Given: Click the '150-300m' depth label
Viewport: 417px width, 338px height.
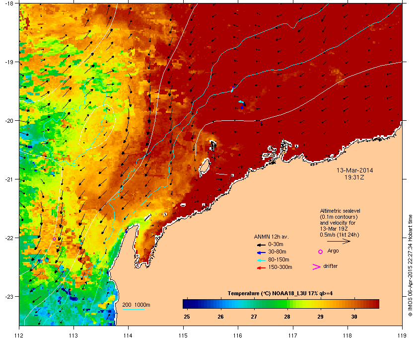Looking at the screenshot, I should point(280,267).
